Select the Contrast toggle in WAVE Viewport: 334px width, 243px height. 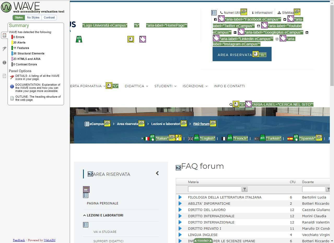(49, 17)
